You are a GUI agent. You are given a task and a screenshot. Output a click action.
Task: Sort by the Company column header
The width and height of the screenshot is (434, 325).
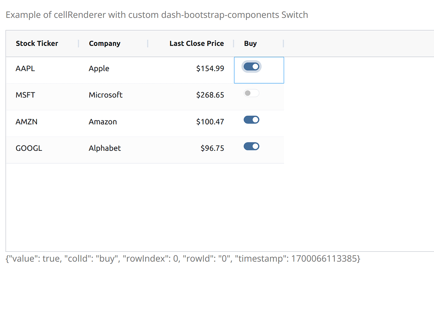click(x=104, y=43)
